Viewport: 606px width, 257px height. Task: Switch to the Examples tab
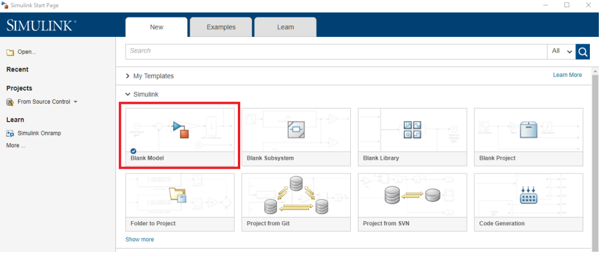[x=221, y=27]
